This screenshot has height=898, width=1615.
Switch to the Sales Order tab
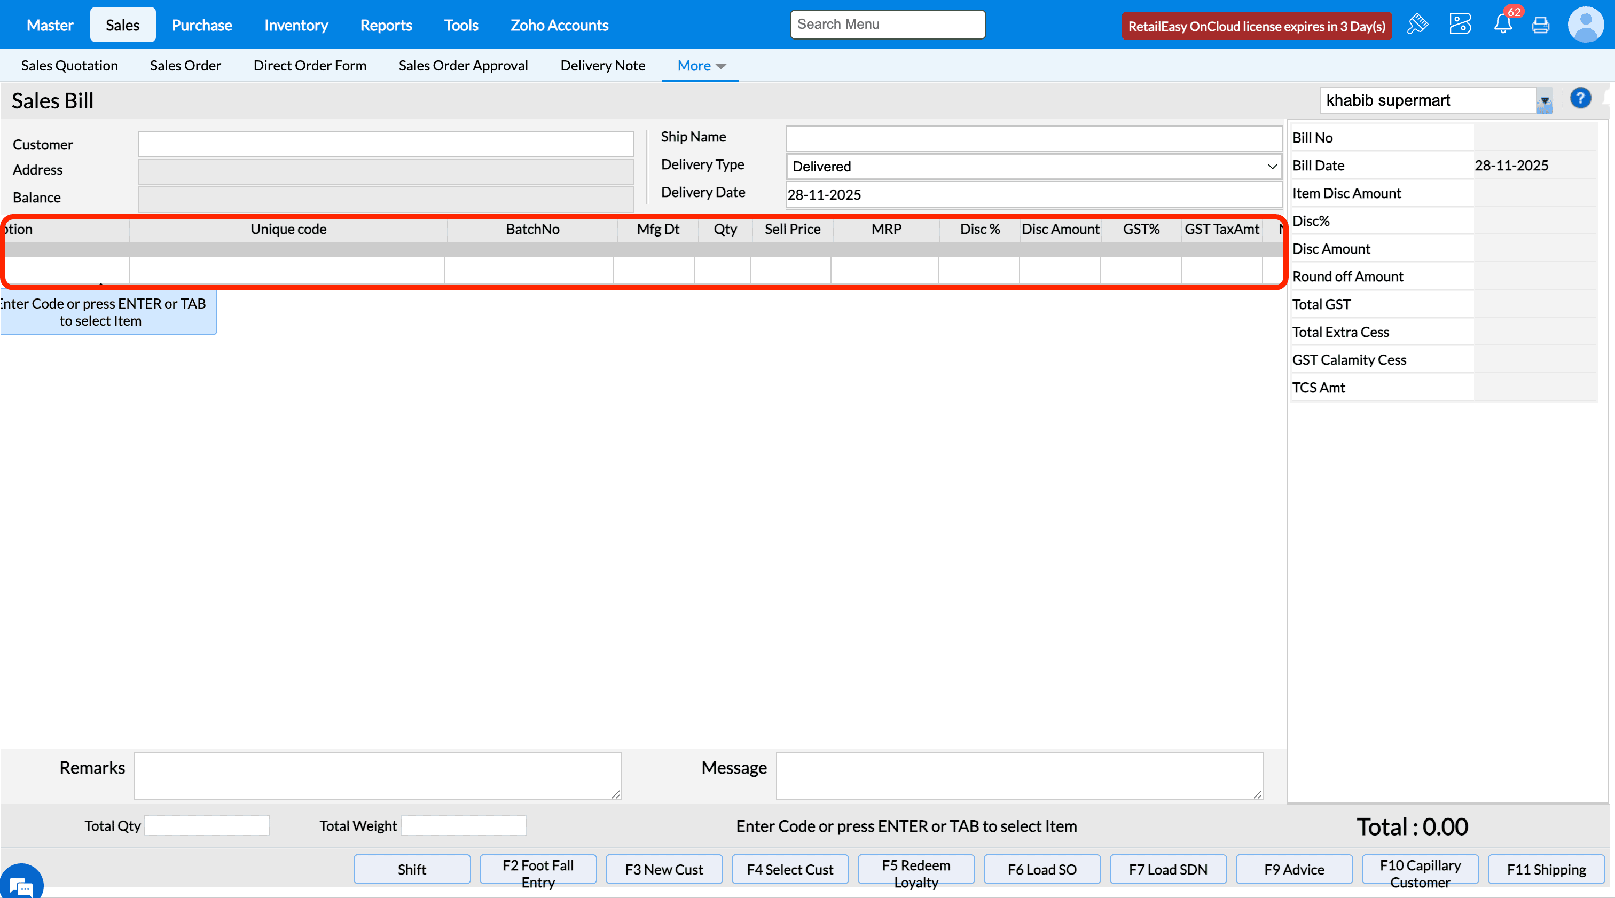coord(185,66)
